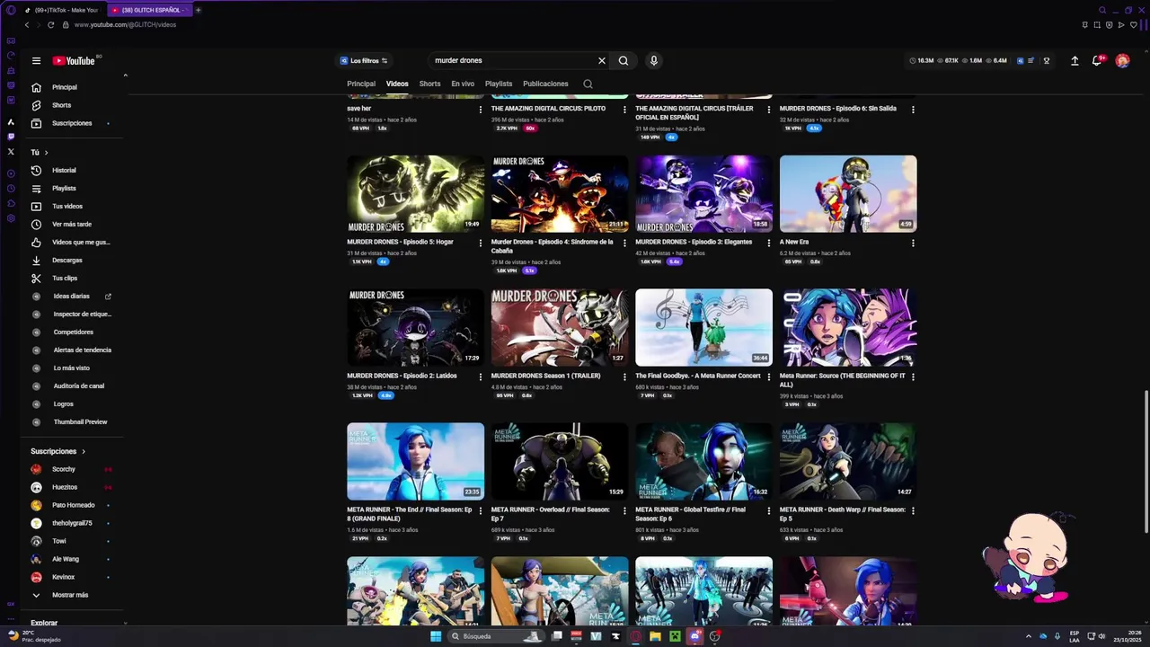Screen dimensions: 1150x647
Task: Play 'META RUNNER - The End' thumbnail
Action: coord(415,462)
